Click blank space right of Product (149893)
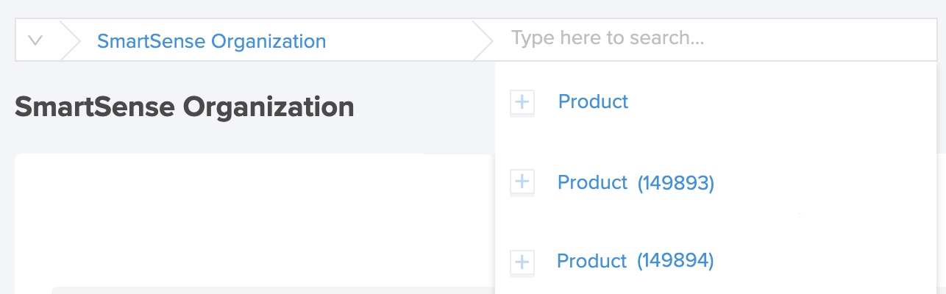This screenshot has height=294, width=946. [x=824, y=182]
